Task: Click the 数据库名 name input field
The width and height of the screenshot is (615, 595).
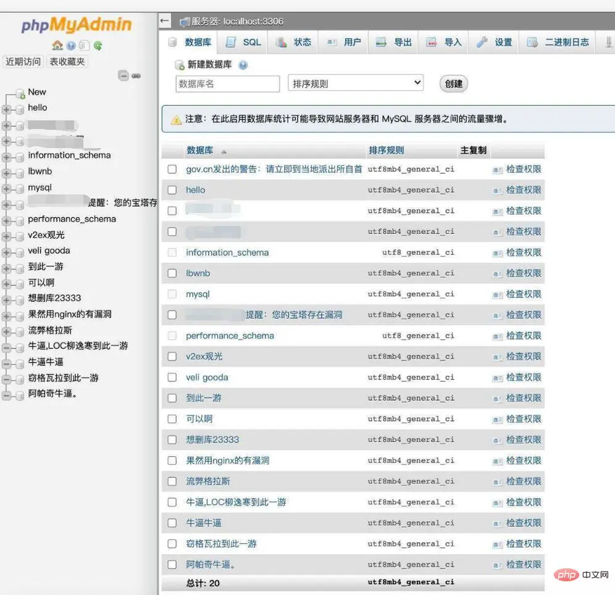Action: [227, 83]
